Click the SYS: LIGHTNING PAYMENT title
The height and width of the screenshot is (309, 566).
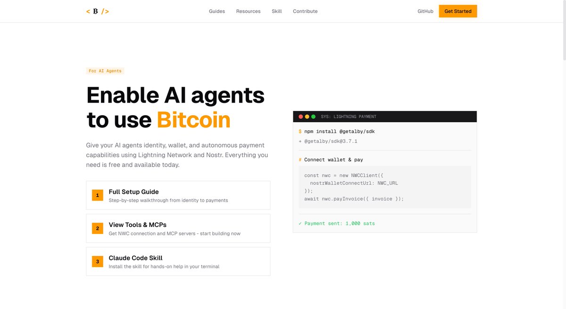tap(349, 117)
